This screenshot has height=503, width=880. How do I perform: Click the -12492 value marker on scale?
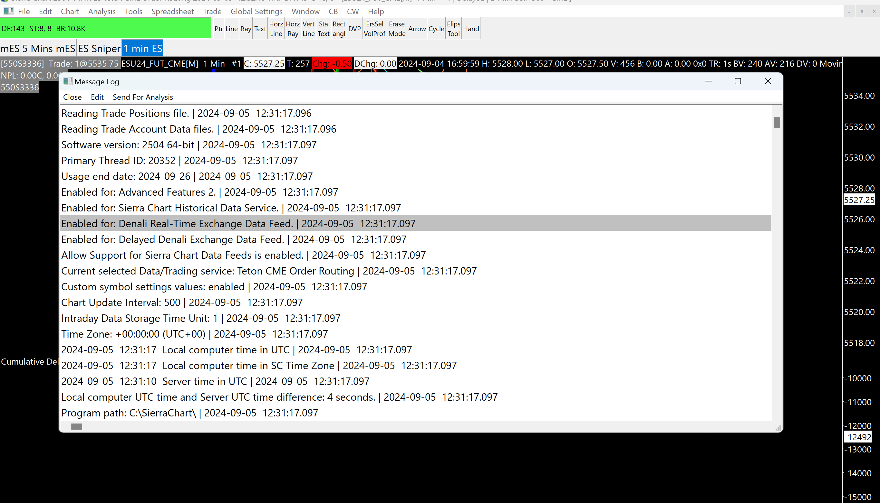pyautogui.click(x=857, y=437)
